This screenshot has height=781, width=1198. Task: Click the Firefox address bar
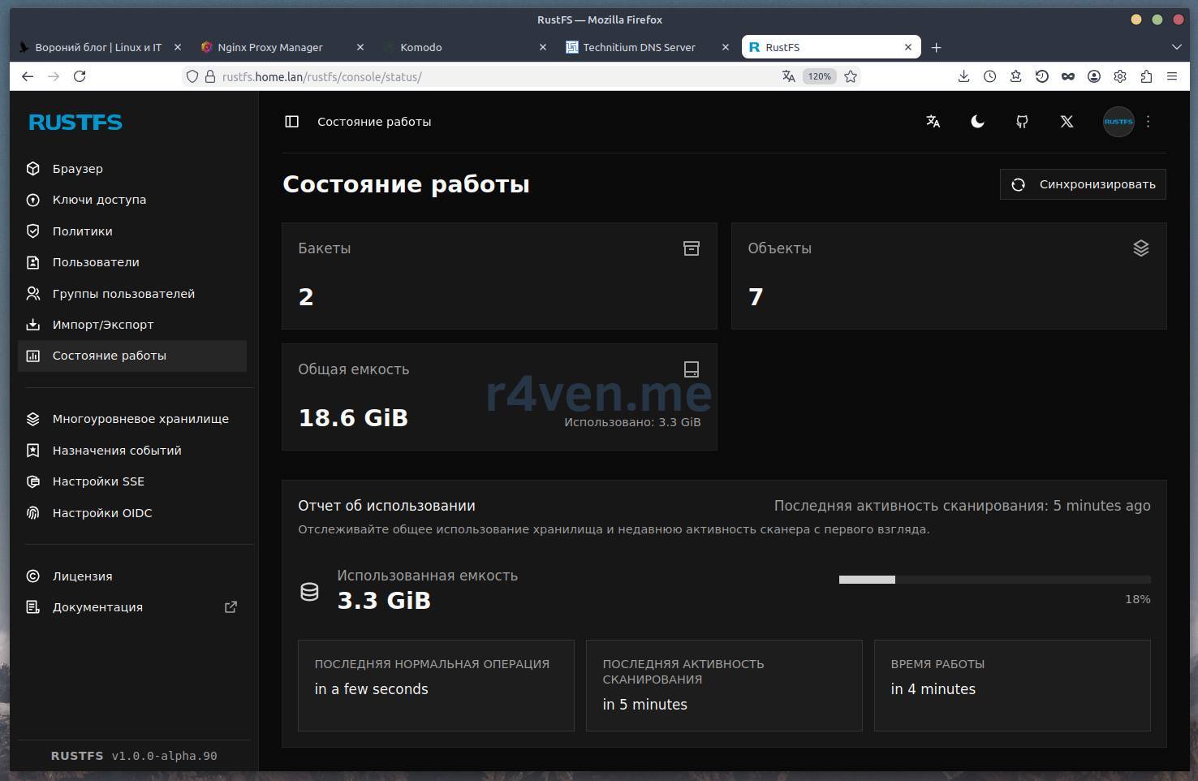point(487,76)
